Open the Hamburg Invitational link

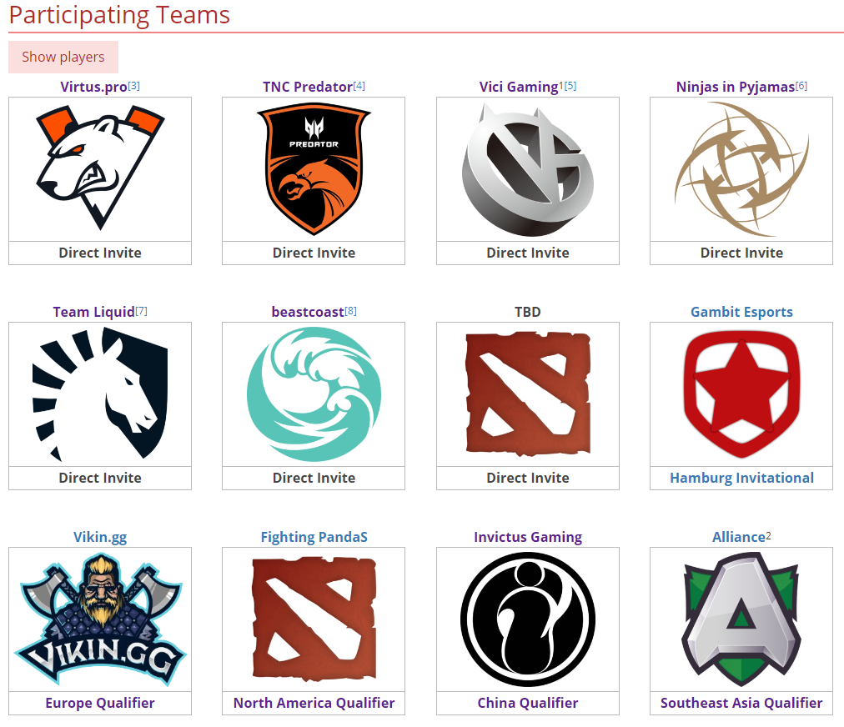tap(741, 478)
